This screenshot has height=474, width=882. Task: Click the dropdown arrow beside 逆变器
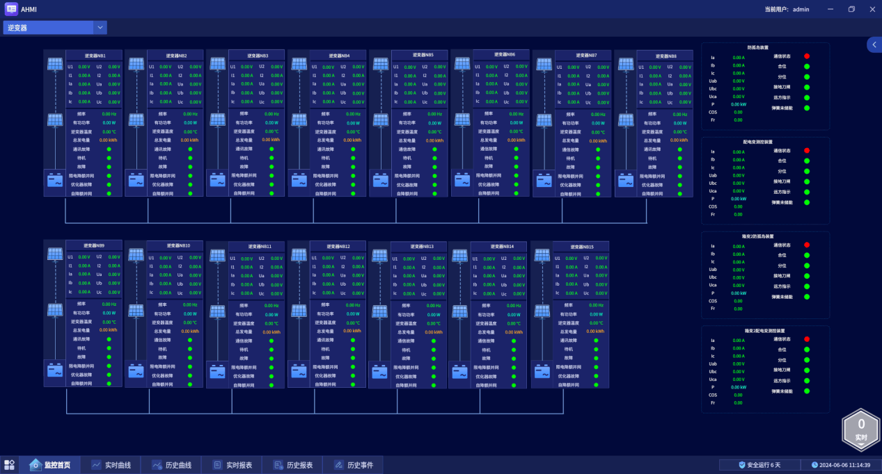pyautogui.click(x=100, y=28)
